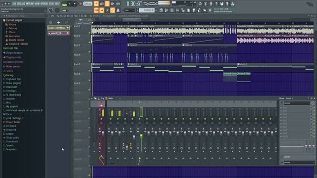Open the Channel rack view icon
317x178 pixels.
172,10
